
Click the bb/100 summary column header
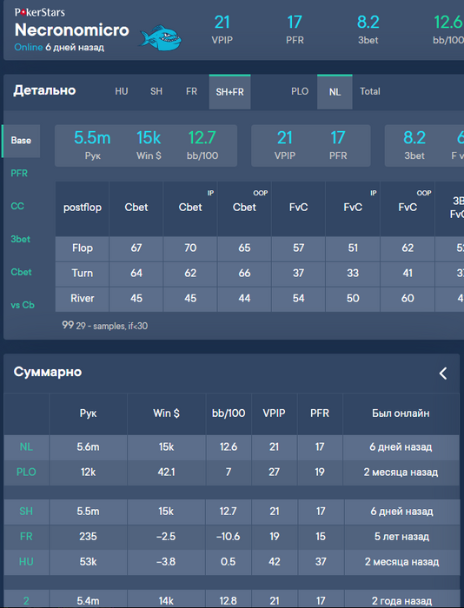[229, 413]
